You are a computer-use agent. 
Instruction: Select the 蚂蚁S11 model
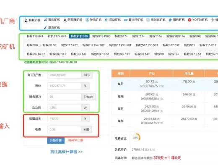coord(189,45)
